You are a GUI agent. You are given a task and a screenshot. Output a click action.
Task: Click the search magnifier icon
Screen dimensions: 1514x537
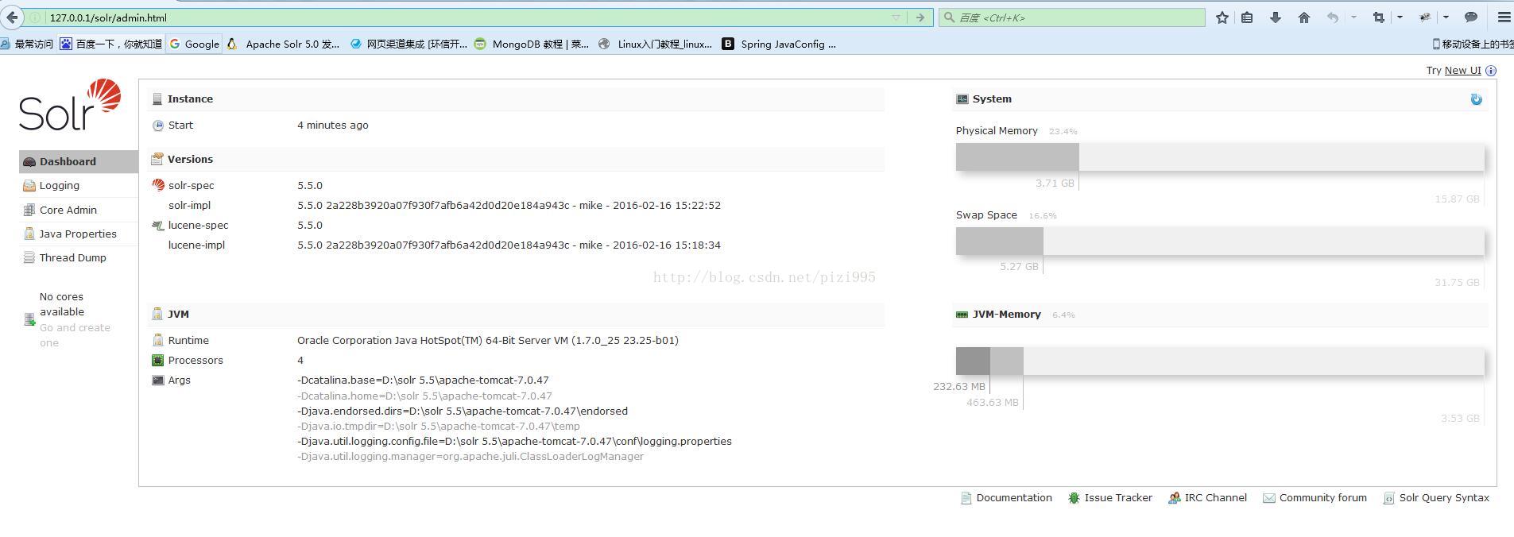948,17
